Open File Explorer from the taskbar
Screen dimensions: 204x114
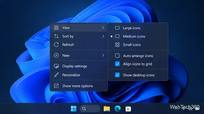tap(107, 109)
